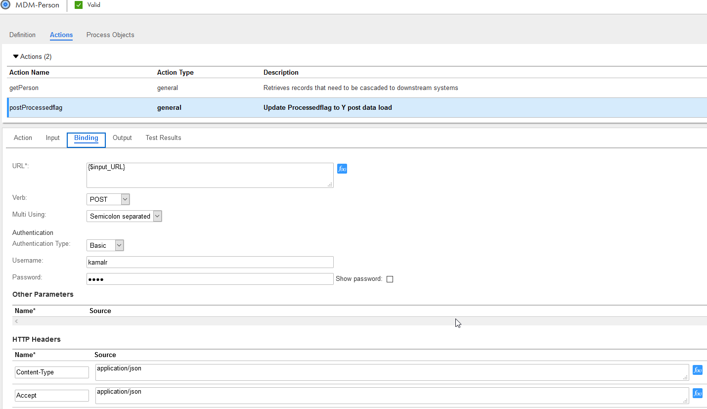Open the Verb dropdown set to POST

point(108,199)
